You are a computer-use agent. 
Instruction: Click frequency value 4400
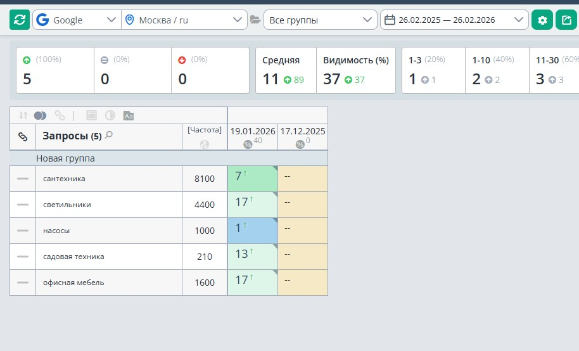pyautogui.click(x=205, y=205)
